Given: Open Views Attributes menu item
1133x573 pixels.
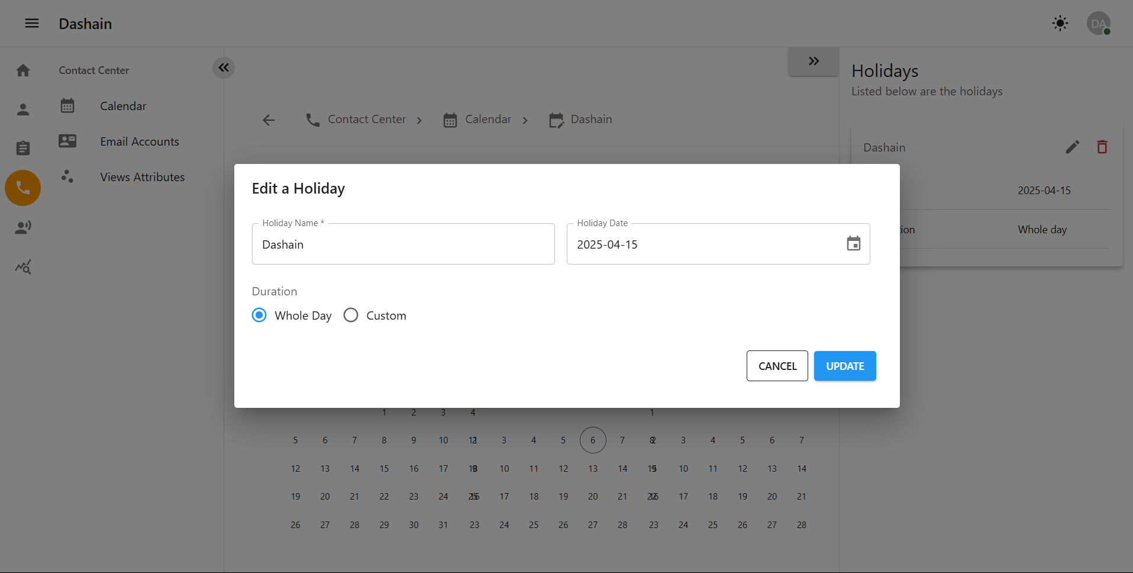Looking at the screenshot, I should (142, 177).
